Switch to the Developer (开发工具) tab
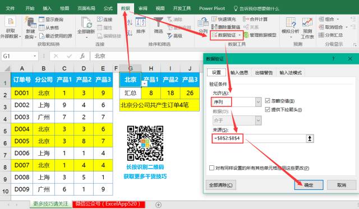 pyautogui.click(x=182, y=8)
